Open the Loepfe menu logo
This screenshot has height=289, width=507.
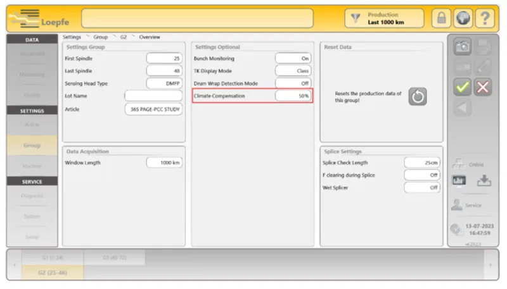point(39,18)
